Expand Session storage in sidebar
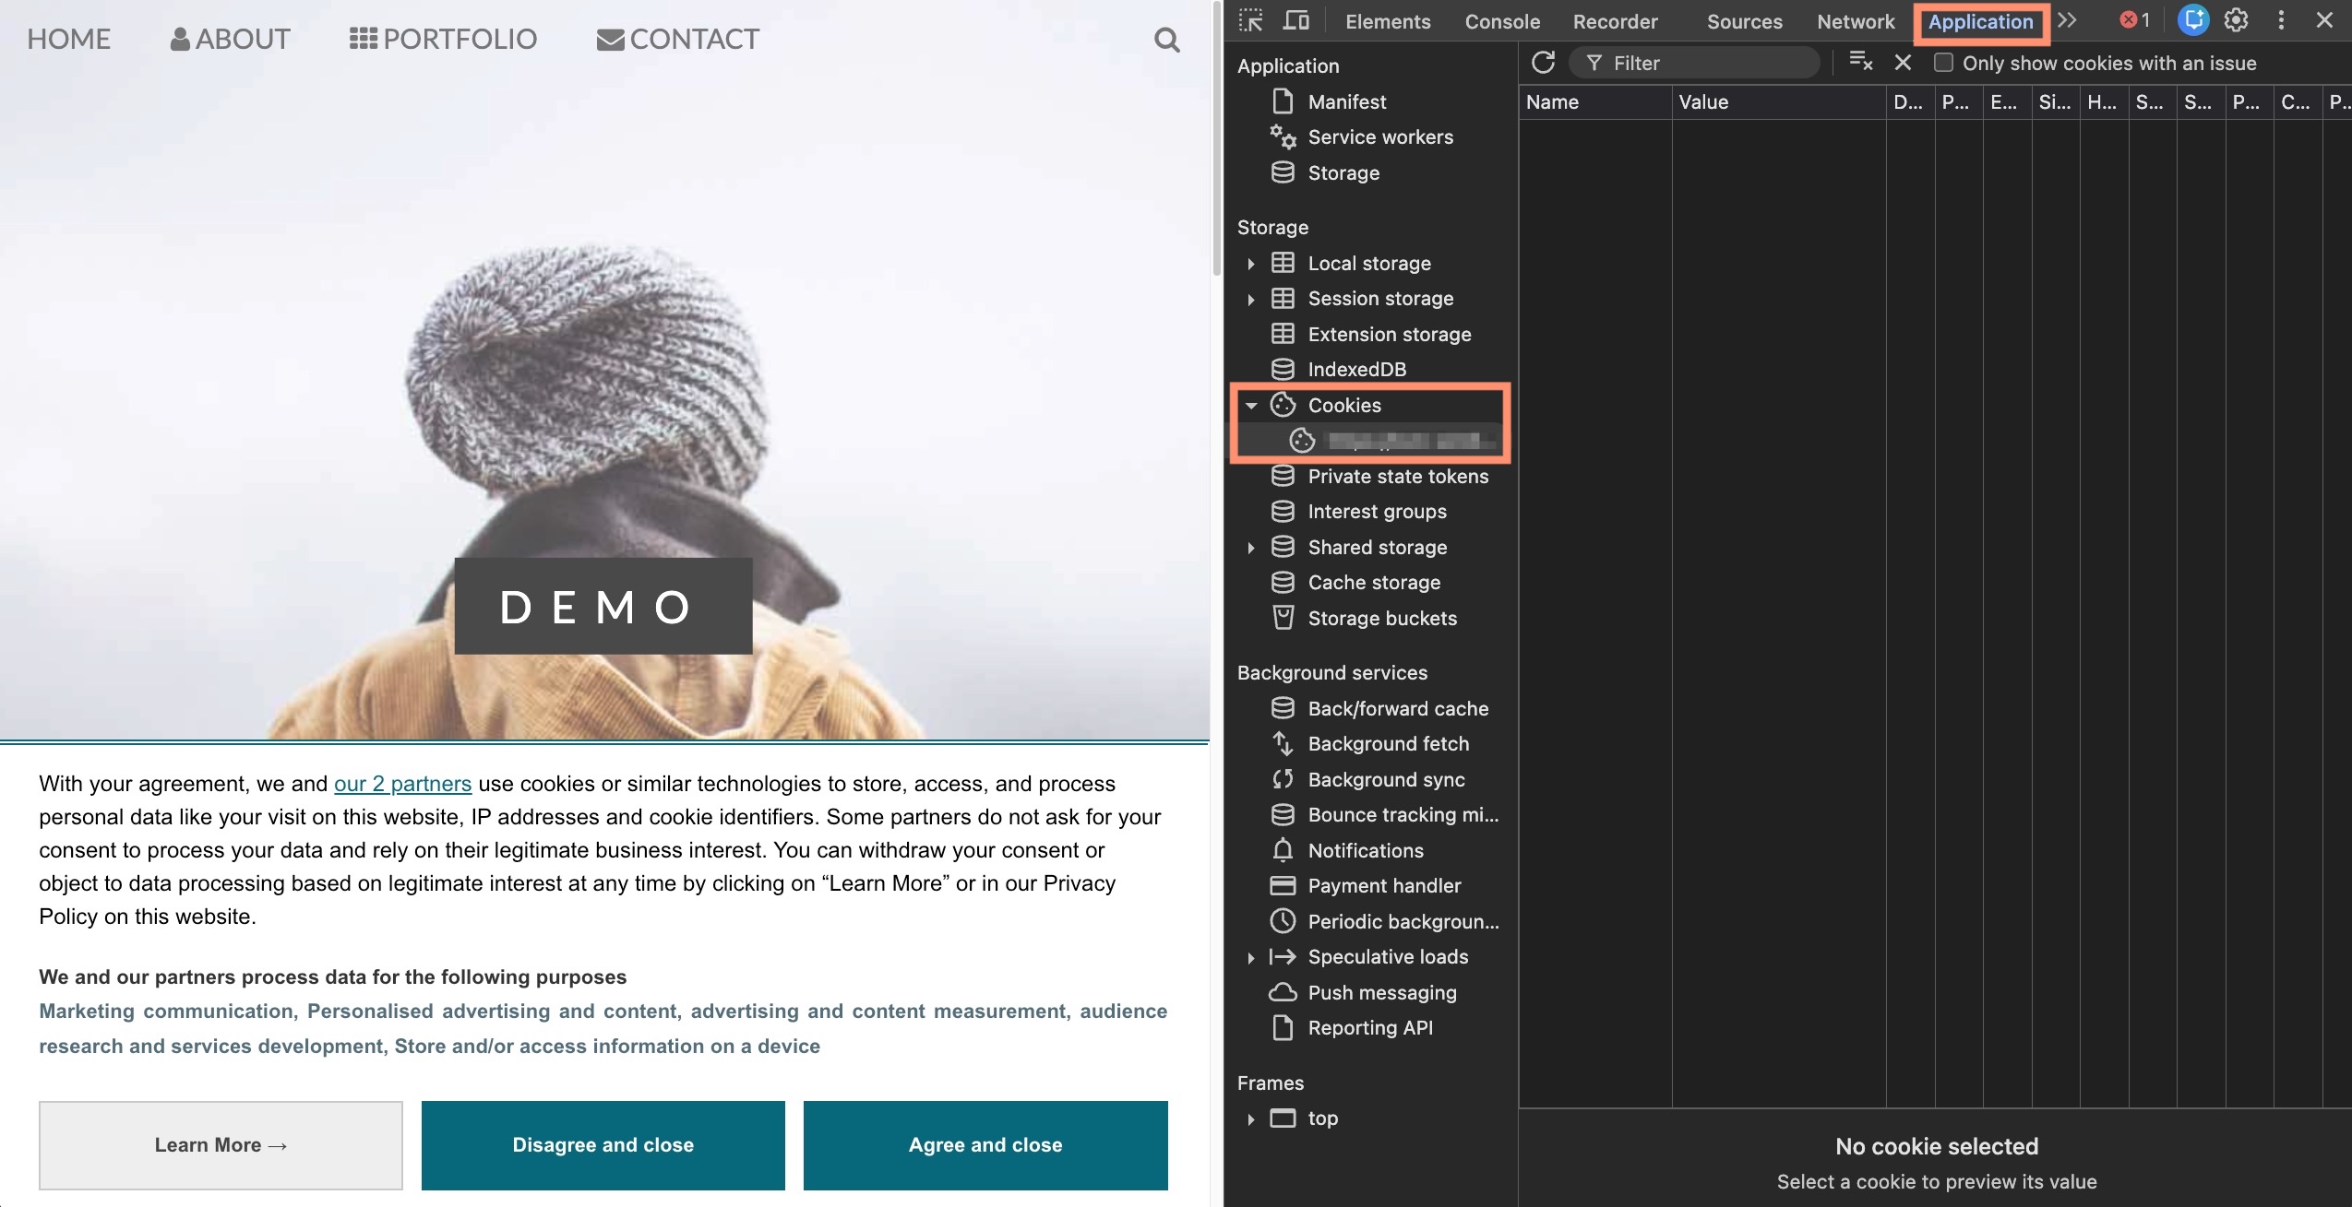 pyautogui.click(x=1250, y=299)
